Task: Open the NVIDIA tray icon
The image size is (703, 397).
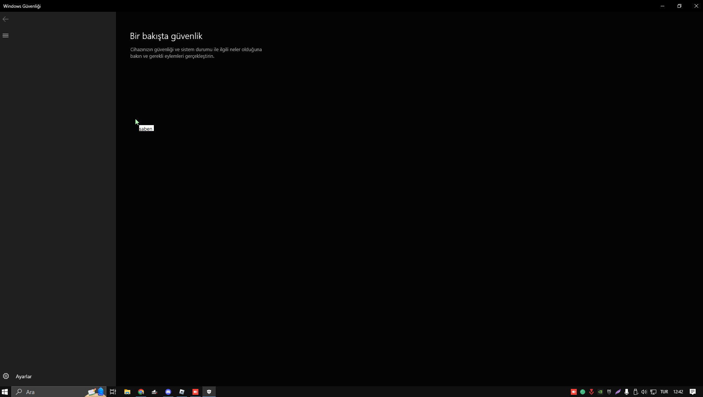Action: 600,392
